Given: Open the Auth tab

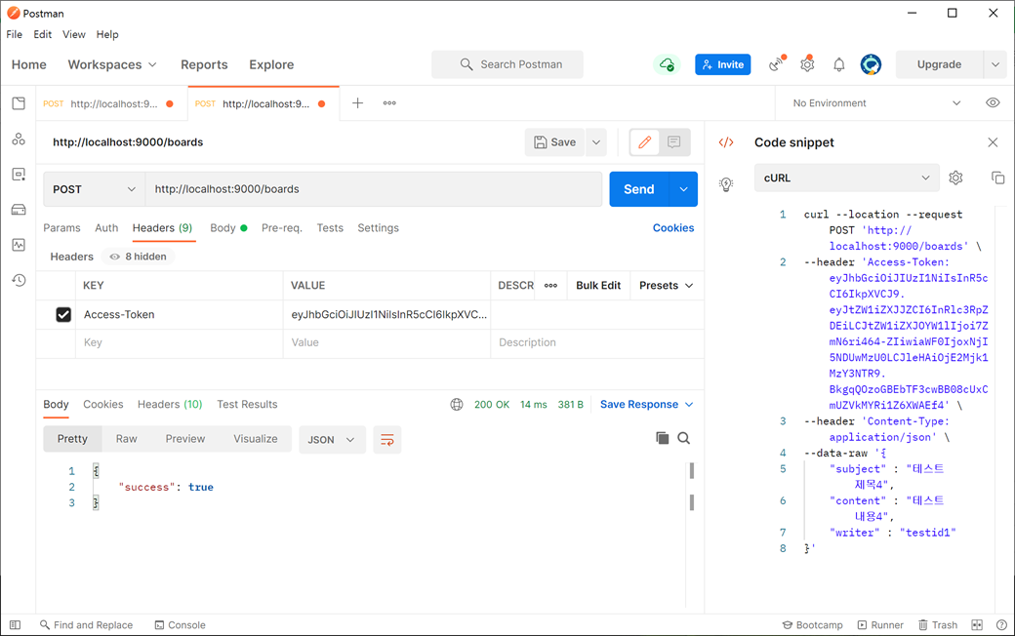Looking at the screenshot, I should 106,227.
